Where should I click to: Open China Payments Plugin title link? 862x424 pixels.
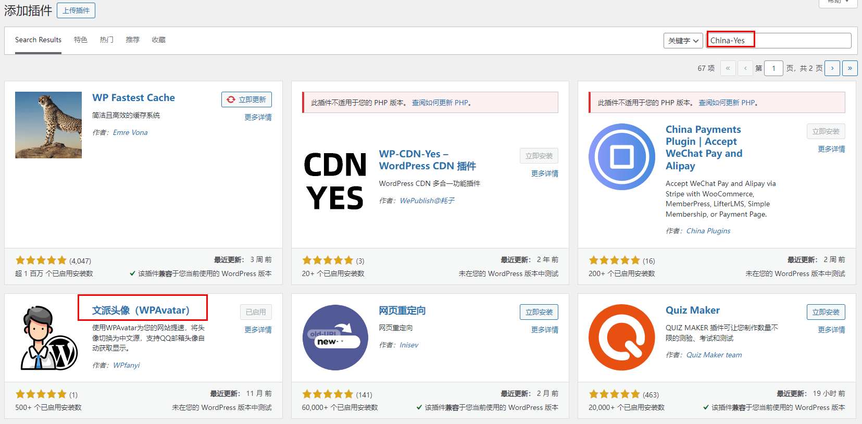704,147
